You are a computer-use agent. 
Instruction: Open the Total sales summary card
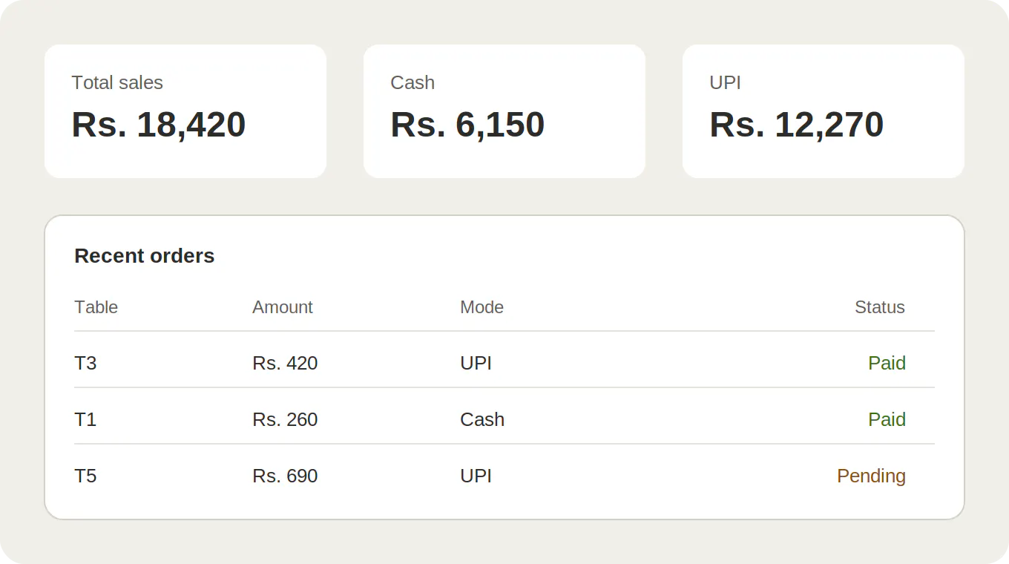[x=185, y=111]
